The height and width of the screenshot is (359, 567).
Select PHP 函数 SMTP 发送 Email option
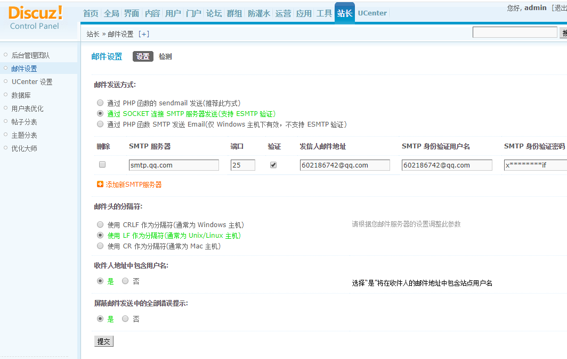(100, 124)
